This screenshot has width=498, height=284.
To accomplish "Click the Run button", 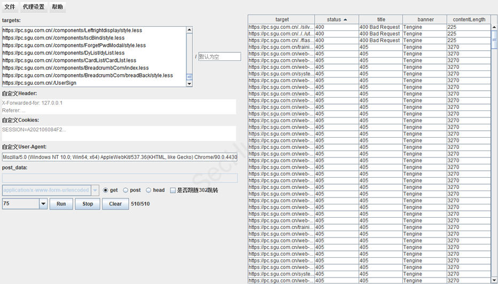I will [61, 204].
